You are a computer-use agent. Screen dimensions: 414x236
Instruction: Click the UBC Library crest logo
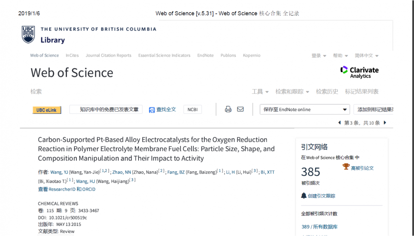coord(28,34)
